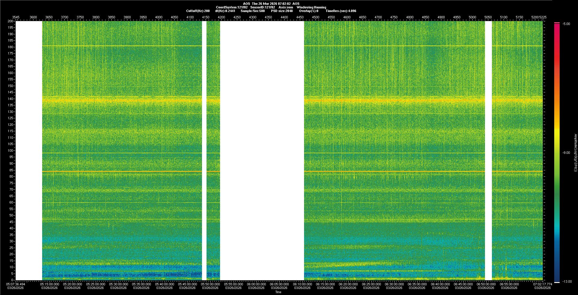Click the 07:02:17.774 end time label
Screen dimensions: 578x295
point(542,284)
